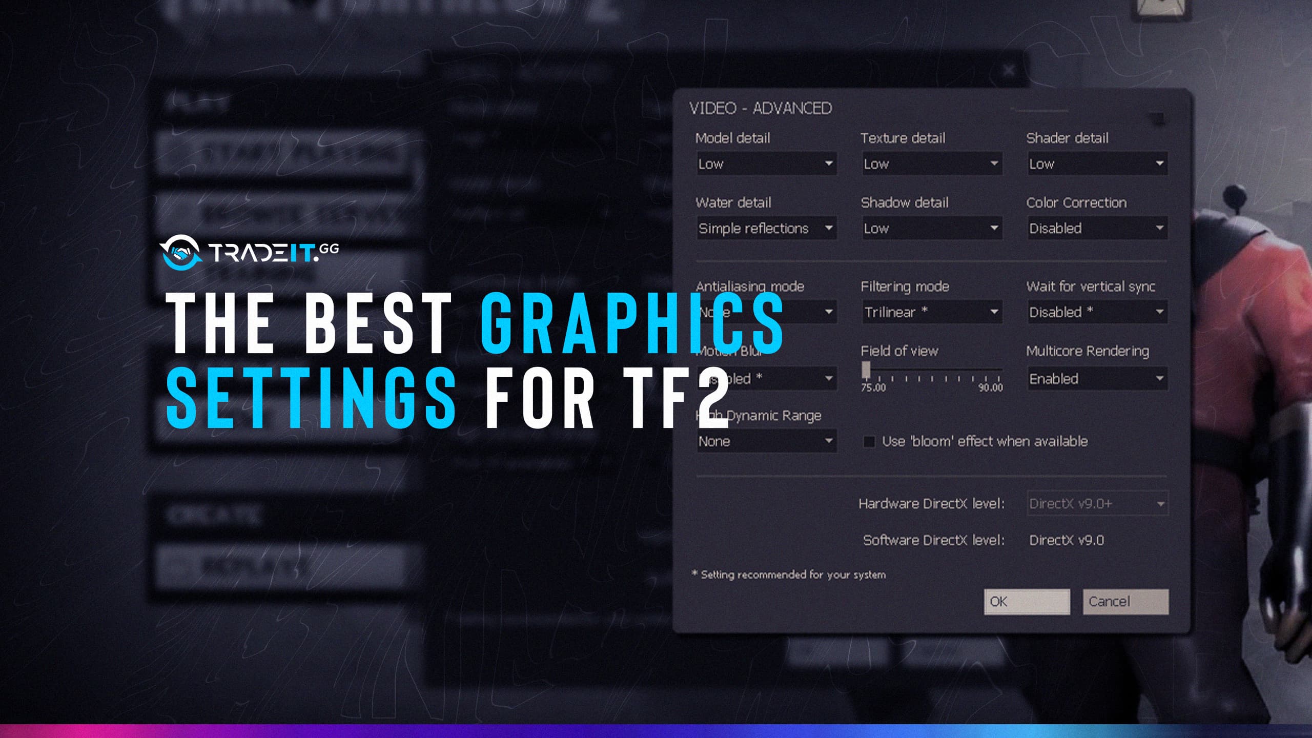Screen dimensions: 1312x738
Task: Open Water detail dropdown
Action: click(x=764, y=228)
